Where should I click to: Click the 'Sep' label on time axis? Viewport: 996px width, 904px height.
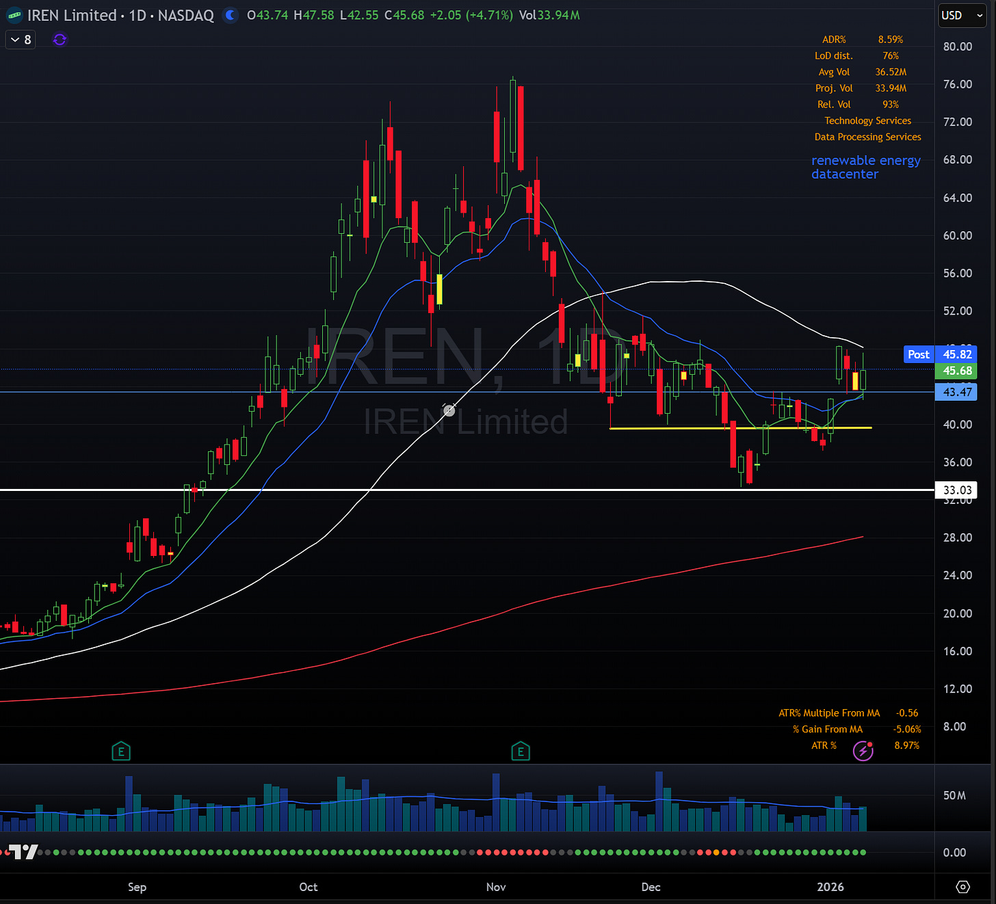point(137,887)
